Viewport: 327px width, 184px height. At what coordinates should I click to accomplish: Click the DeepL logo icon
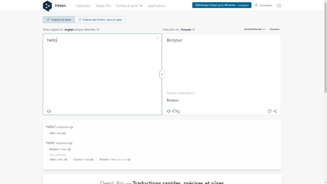click(x=47, y=6)
